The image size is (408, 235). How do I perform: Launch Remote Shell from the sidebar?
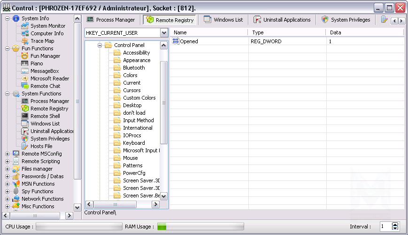(45, 116)
